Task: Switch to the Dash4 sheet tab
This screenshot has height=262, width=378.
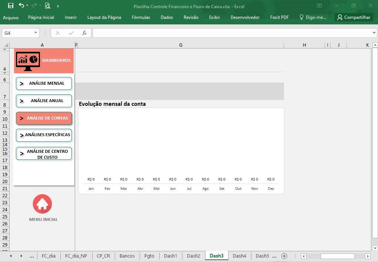Action: pos(240,256)
